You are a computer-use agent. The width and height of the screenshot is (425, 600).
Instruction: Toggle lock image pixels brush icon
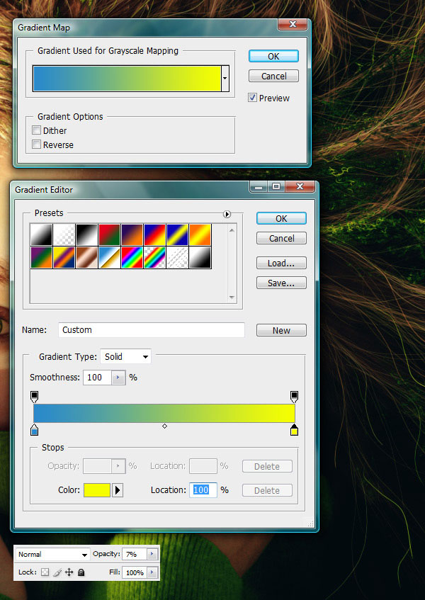(x=57, y=572)
